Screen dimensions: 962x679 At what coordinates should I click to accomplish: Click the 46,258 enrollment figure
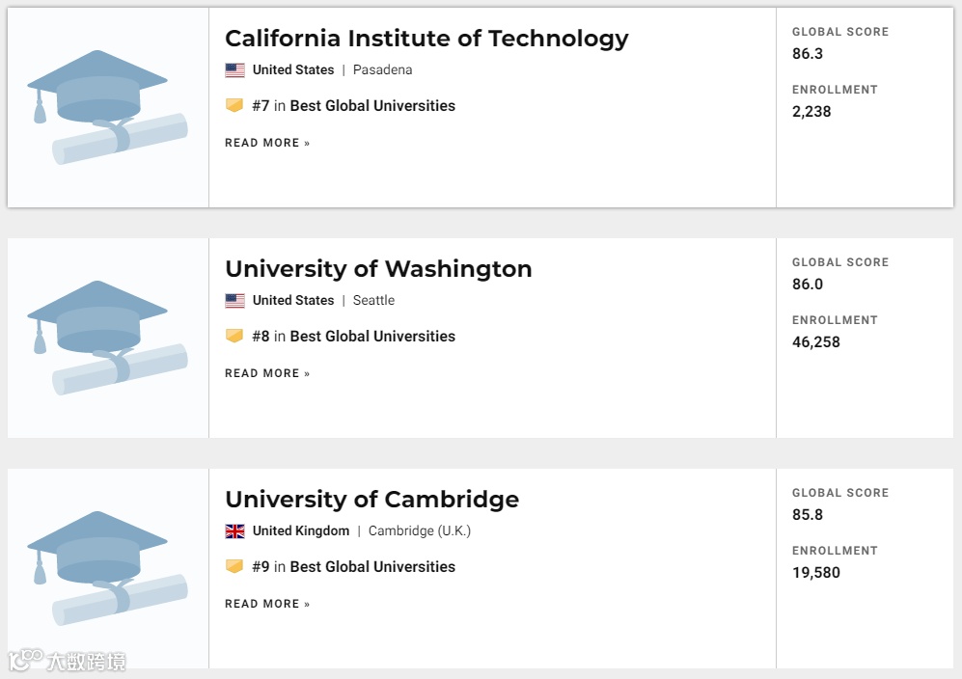(815, 341)
